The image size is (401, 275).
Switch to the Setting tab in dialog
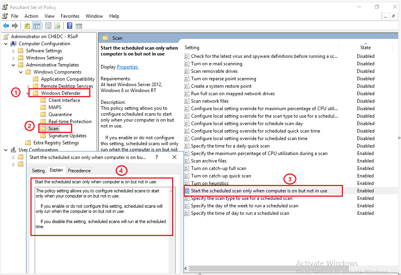(x=38, y=170)
